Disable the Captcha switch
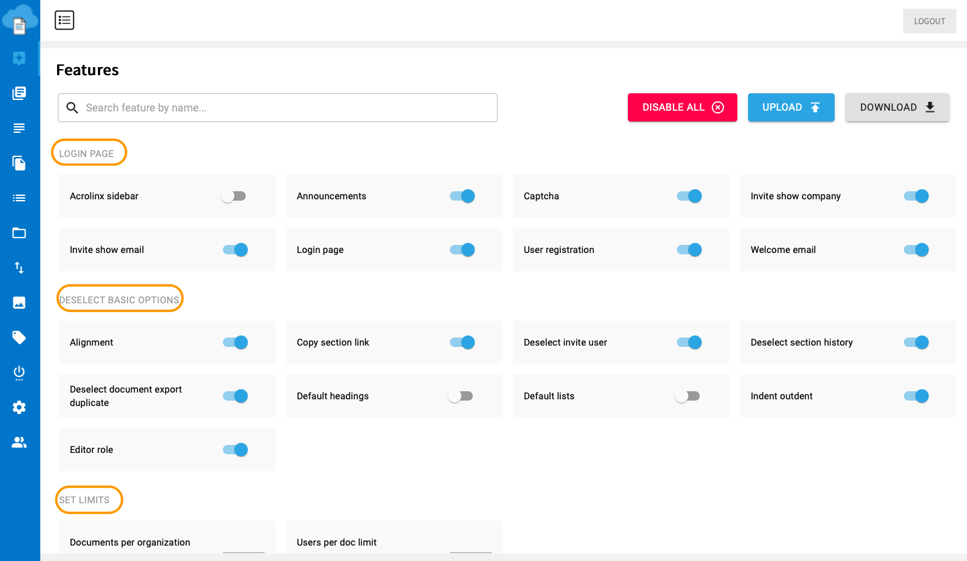The width and height of the screenshot is (967, 561). pos(689,196)
